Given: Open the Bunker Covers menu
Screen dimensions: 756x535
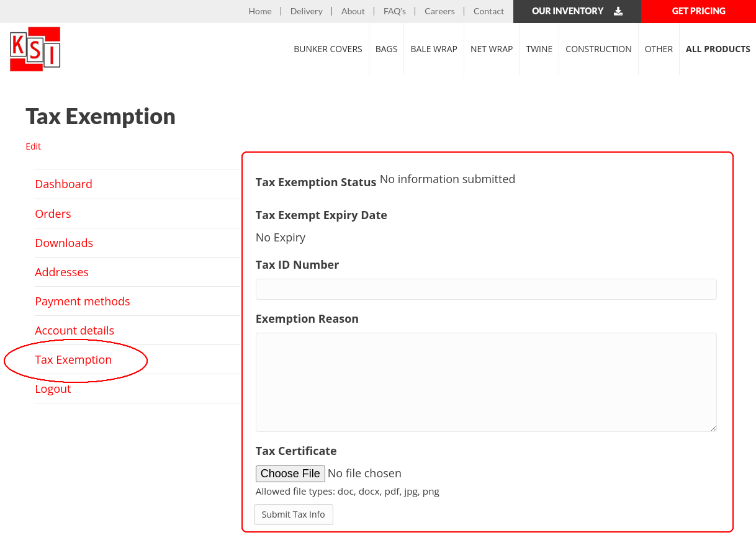Looking at the screenshot, I should click(x=328, y=49).
